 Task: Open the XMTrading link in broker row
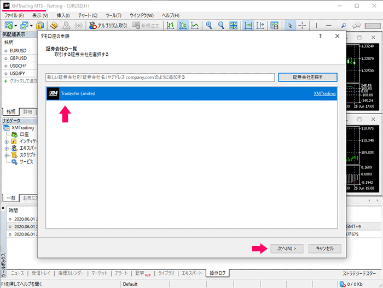(x=324, y=93)
